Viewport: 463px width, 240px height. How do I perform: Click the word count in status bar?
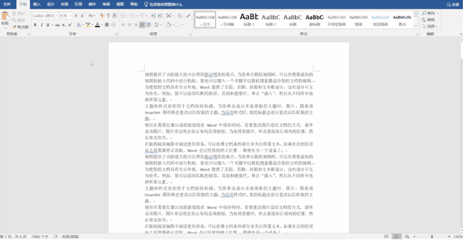(40, 237)
